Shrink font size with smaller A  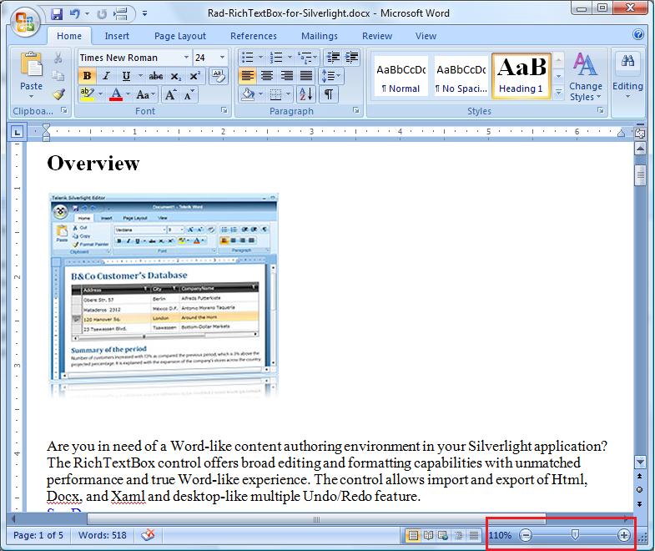(189, 95)
